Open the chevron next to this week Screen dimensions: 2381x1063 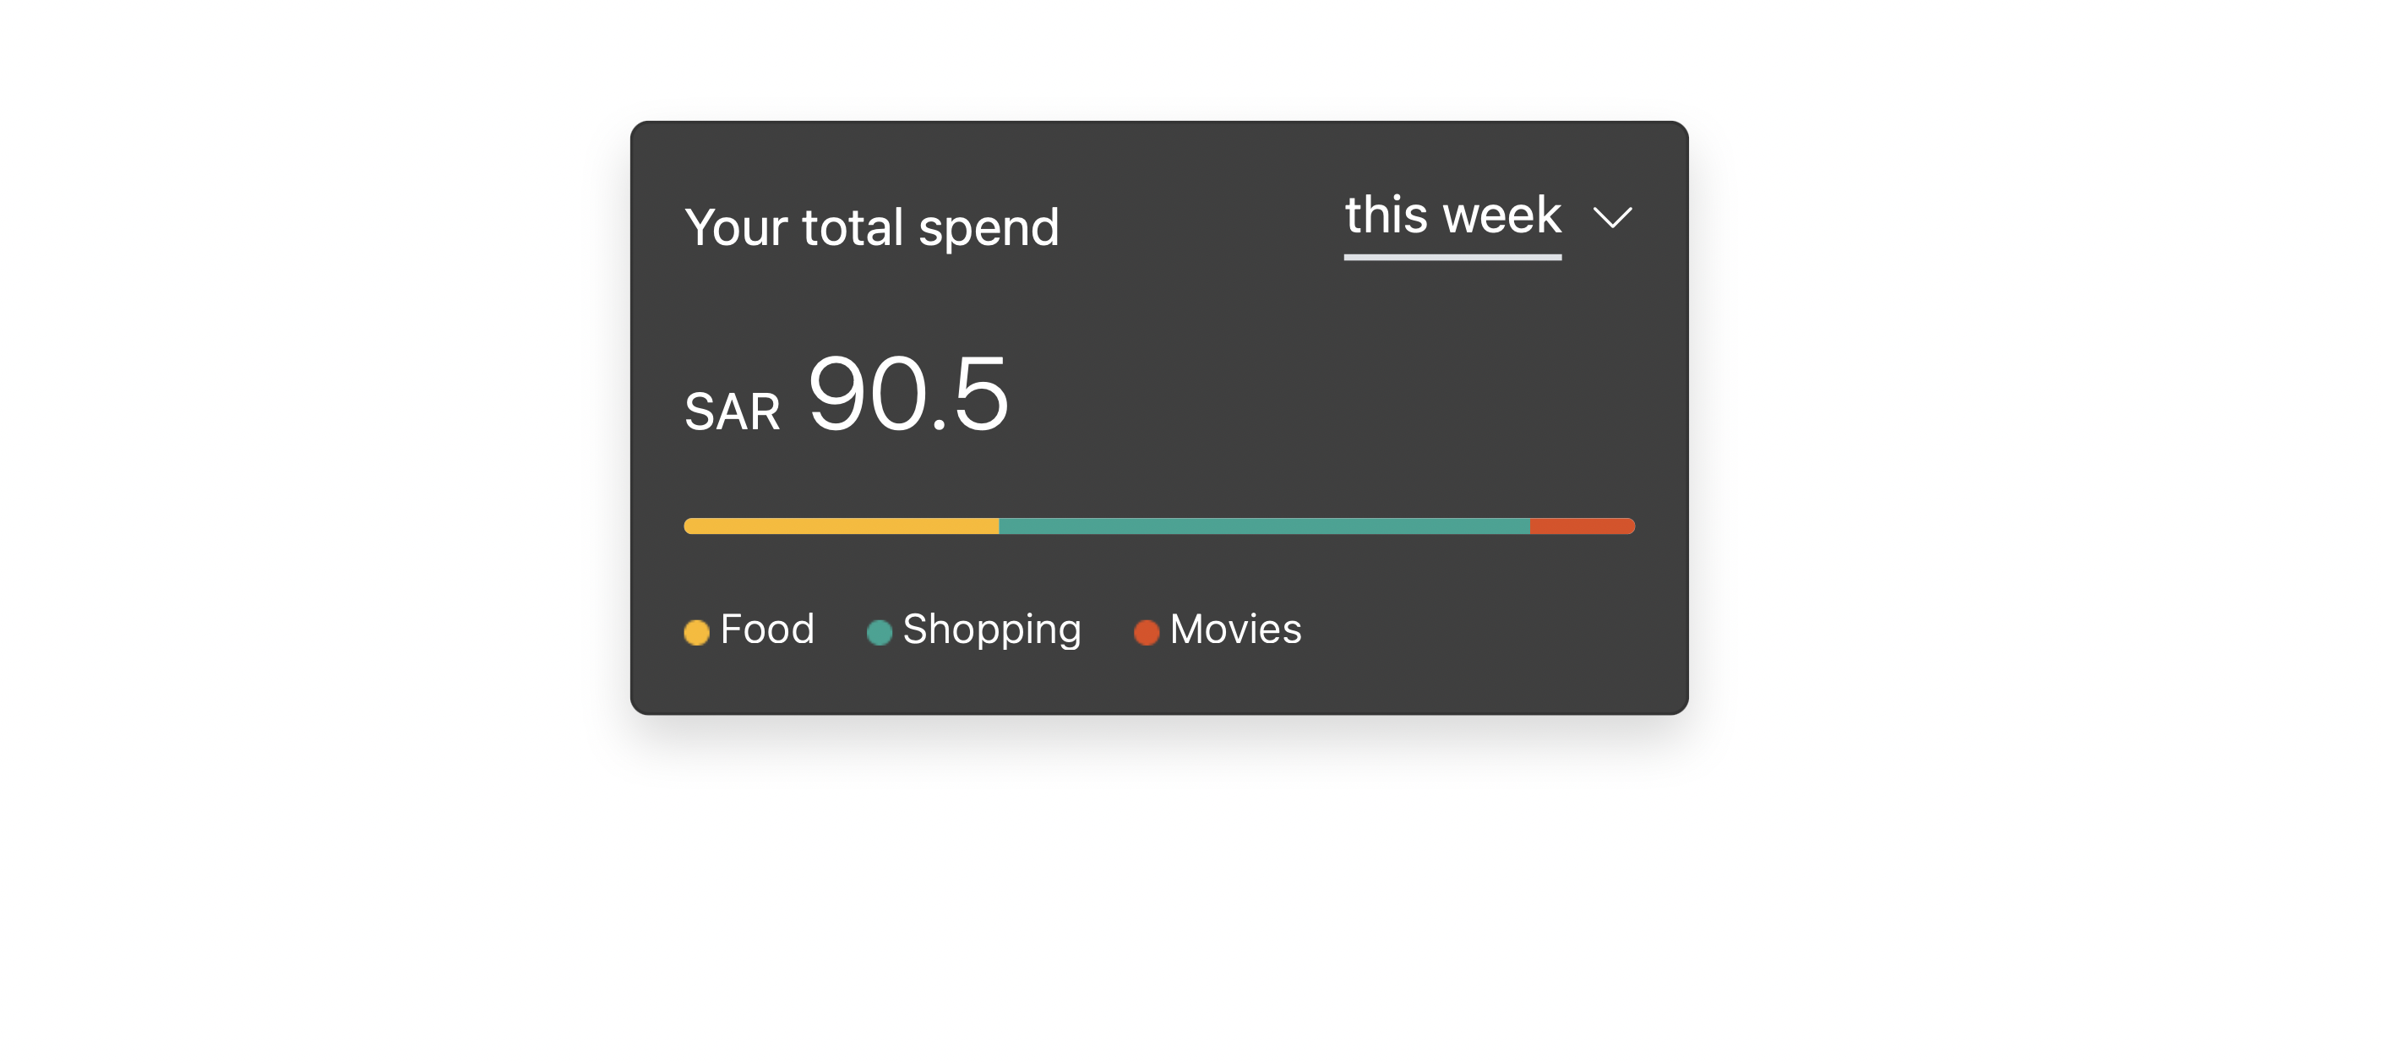point(1613,218)
